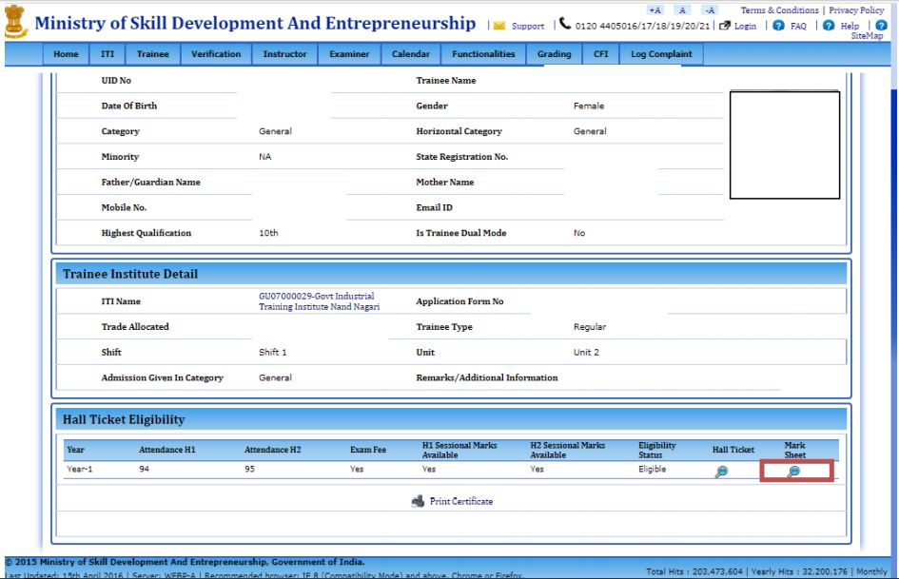Screen dimensions: 899x579
Task: Click the phone icon next to support numbers
Action: (x=567, y=25)
